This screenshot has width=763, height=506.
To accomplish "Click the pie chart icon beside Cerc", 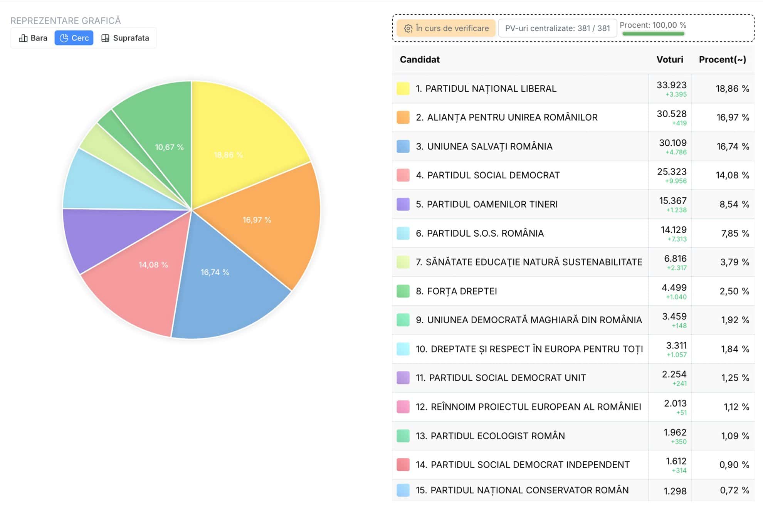I will tap(64, 38).
